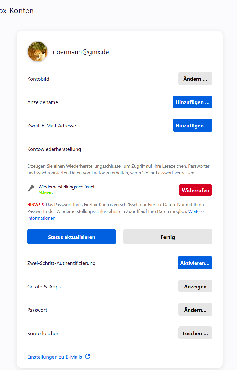This screenshot has height=370, width=237.
Task: Revoke the recovery key with Widerrufen
Action: [x=195, y=190]
